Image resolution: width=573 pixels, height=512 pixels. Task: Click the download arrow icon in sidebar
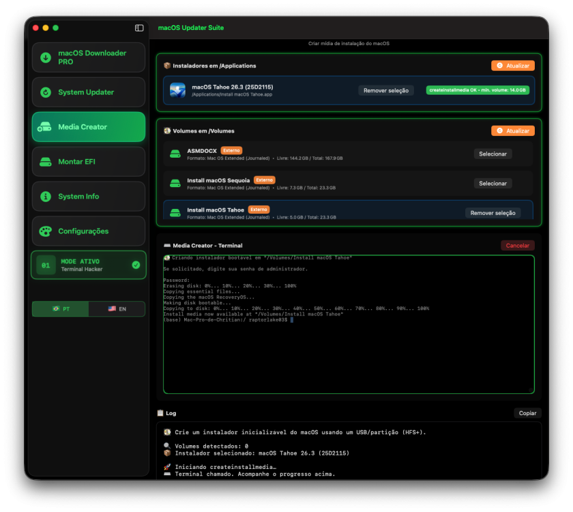click(46, 57)
